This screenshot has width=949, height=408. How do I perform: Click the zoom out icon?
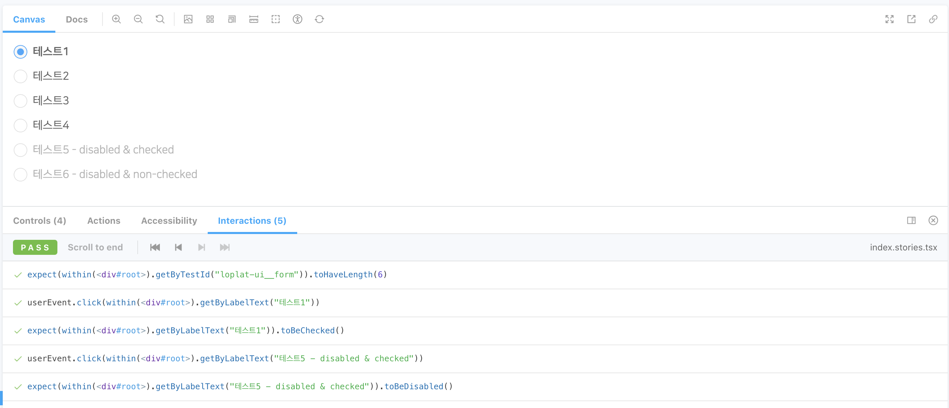(138, 19)
